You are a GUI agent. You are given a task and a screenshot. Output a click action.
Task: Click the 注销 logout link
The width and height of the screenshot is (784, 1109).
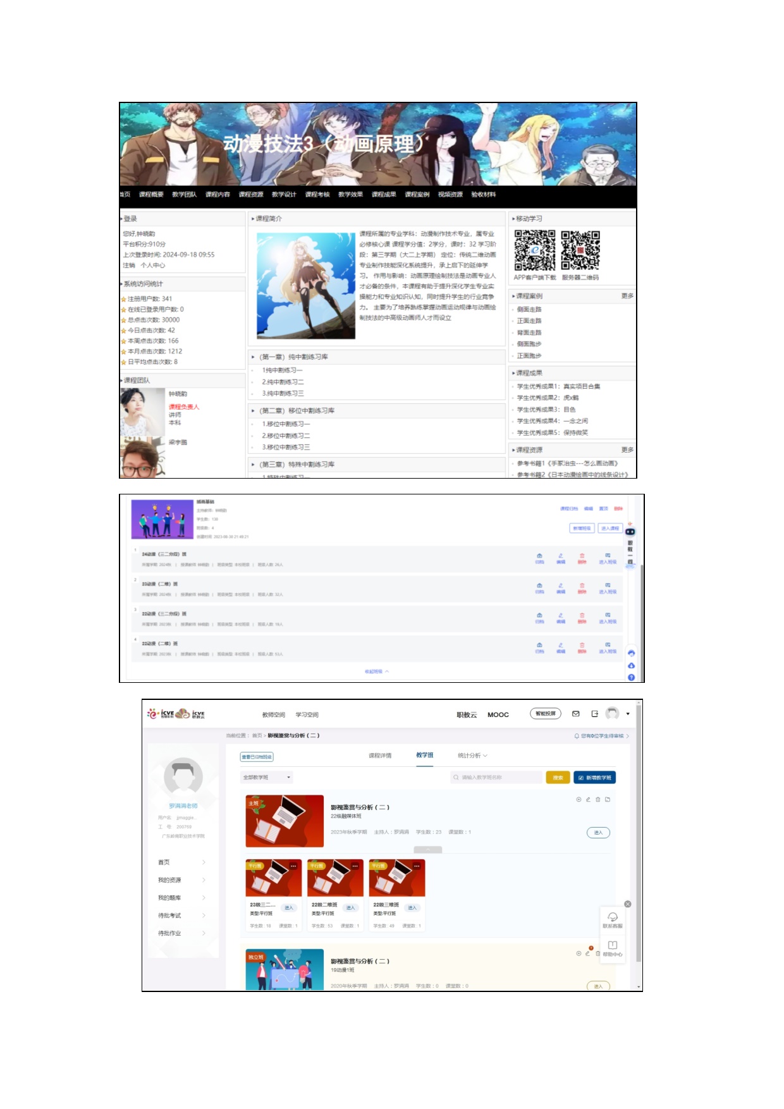(129, 266)
